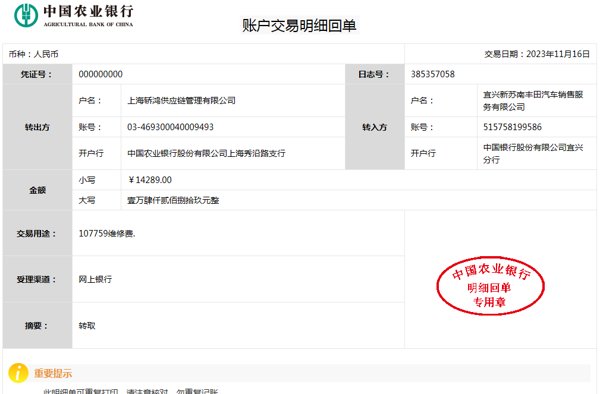Click the journal number 385357058
603x394 pixels.
(x=432, y=74)
